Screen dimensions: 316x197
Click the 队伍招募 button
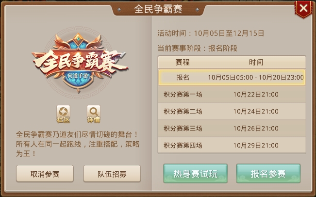[112, 174]
